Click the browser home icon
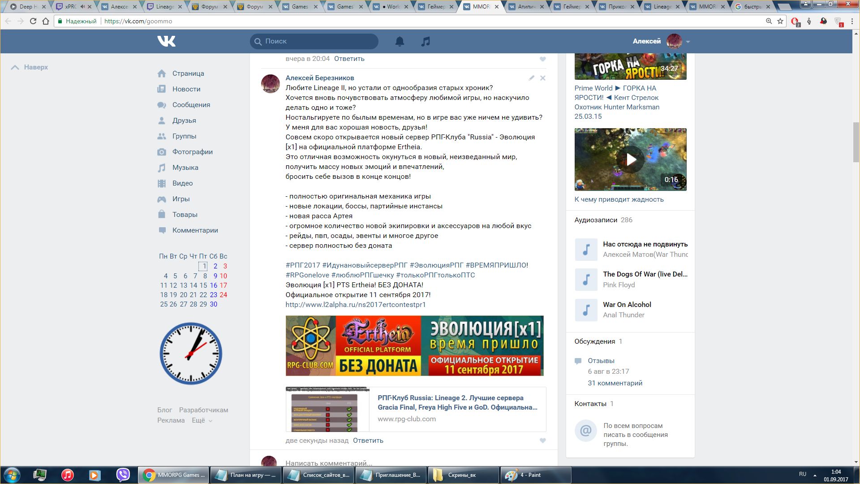Viewport: 860px width, 484px height. coord(46,21)
